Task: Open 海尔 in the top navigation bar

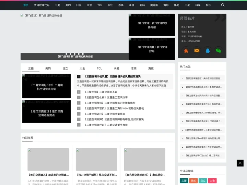Action: tap(166, 5)
